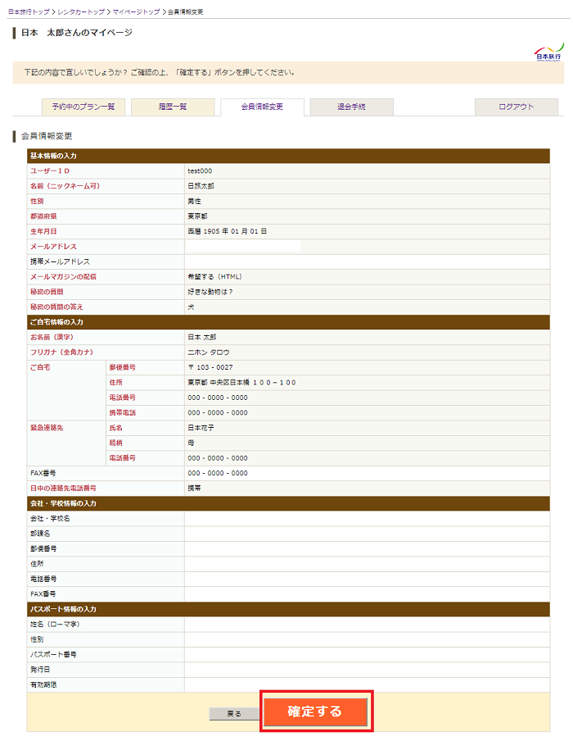Screen dimensions: 573x741
Task: Switch to the 履歴一覧 tab
Action: (x=173, y=107)
